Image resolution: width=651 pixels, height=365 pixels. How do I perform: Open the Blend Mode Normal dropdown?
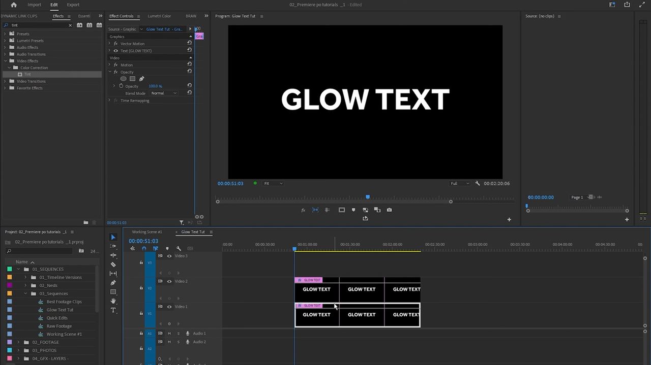[x=164, y=93]
